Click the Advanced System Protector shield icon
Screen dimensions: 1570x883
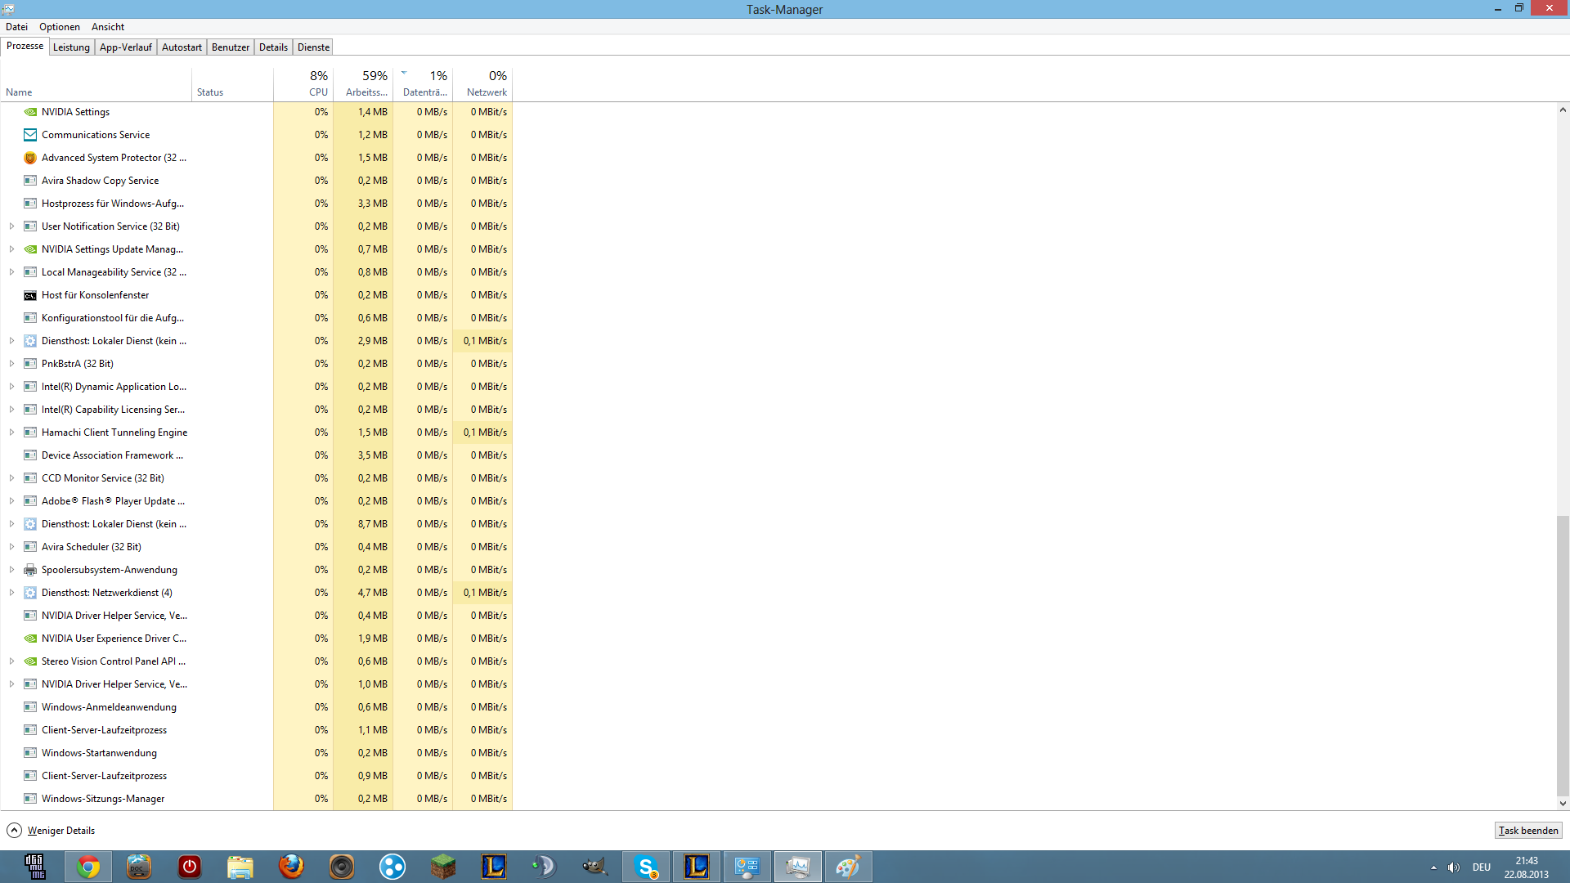30,158
